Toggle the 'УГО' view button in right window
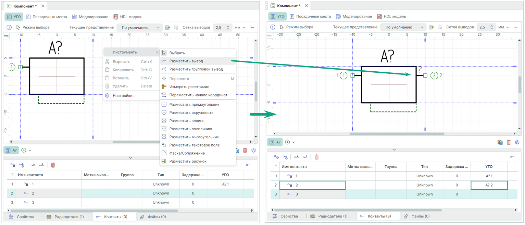 pyautogui.click(x=277, y=16)
